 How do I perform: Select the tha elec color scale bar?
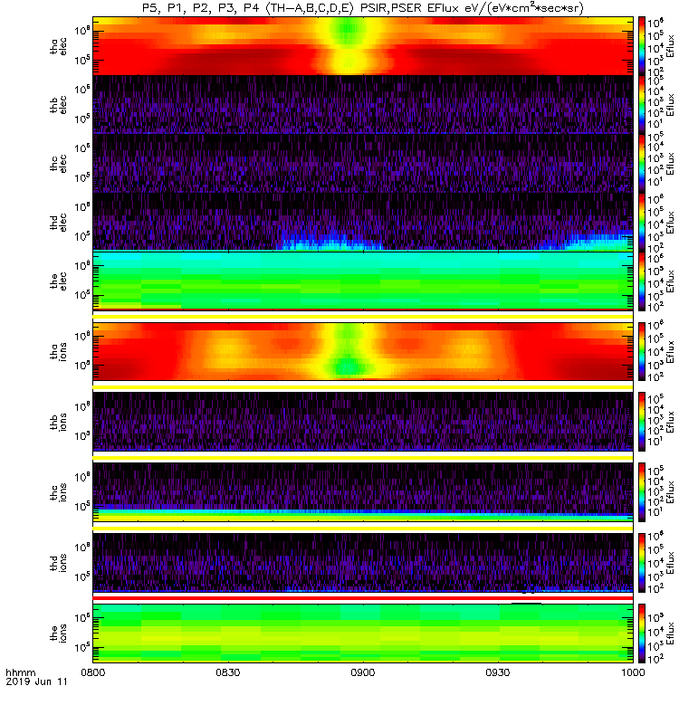pyautogui.click(x=642, y=46)
